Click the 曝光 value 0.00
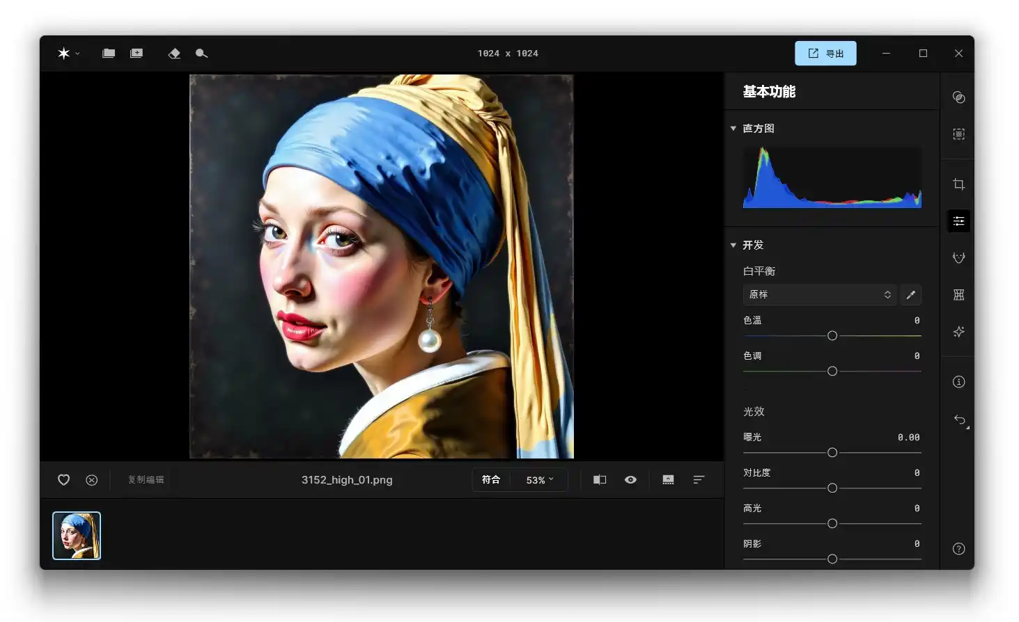Viewport: 1019px width, 622px height. point(908,438)
